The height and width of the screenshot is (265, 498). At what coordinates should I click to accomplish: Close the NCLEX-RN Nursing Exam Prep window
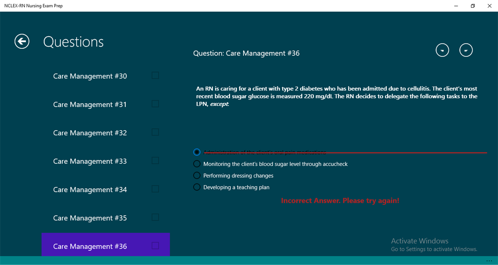click(489, 6)
